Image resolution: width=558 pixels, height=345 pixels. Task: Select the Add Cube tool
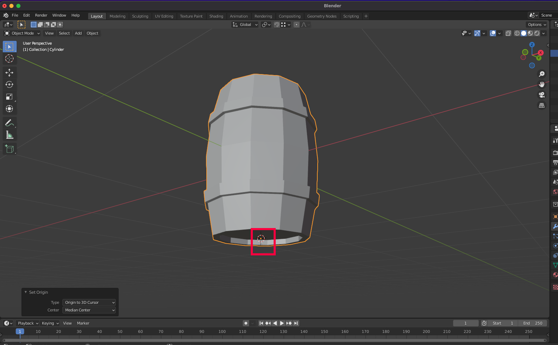[x=9, y=149]
